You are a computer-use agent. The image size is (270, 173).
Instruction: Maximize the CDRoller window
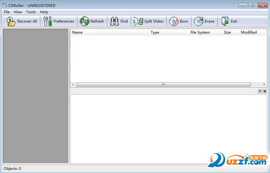click(x=253, y=5)
